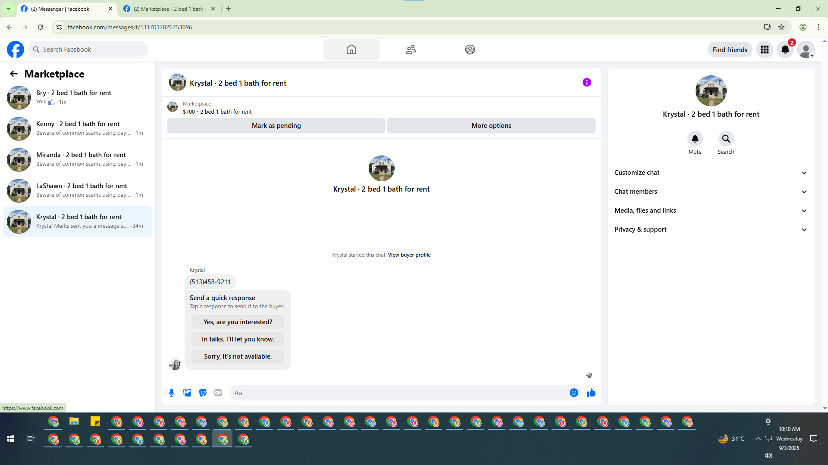Click the listing thumbnail in right panel

[x=711, y=91]
